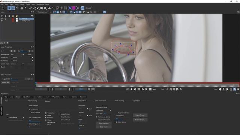Toggle Autokey A button
Image resolution: width=240 pixels, height=135 pixels.
click(x=234, y=89)
